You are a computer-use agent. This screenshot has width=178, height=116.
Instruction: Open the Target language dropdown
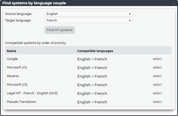pos(88,20)
